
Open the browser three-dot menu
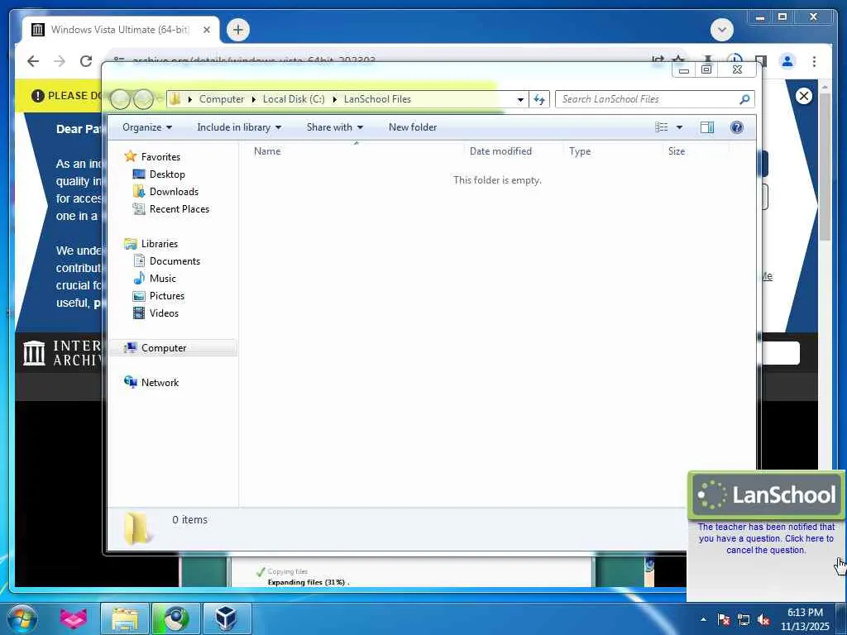[814, 61]
